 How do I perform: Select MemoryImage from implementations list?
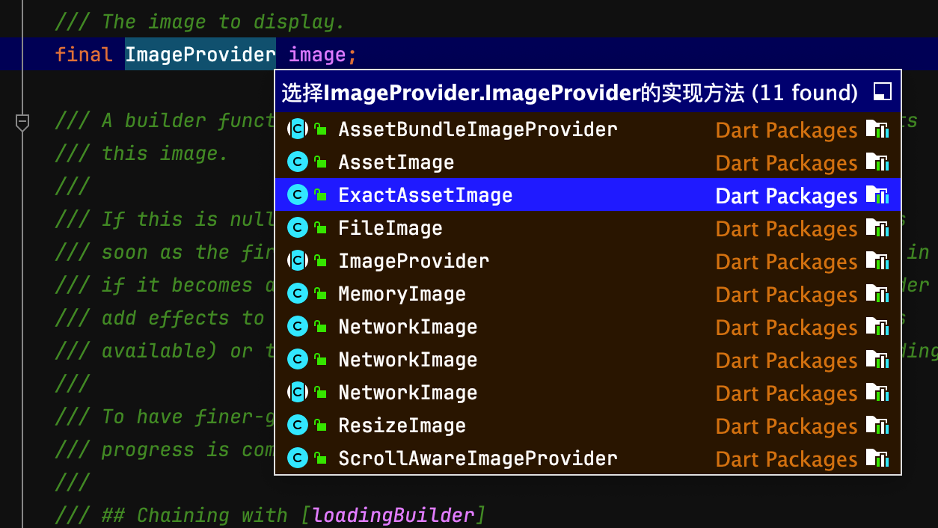coord(588,294)
